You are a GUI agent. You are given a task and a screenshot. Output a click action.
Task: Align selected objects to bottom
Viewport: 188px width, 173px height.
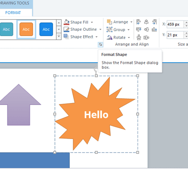click(x=154, y=29)
